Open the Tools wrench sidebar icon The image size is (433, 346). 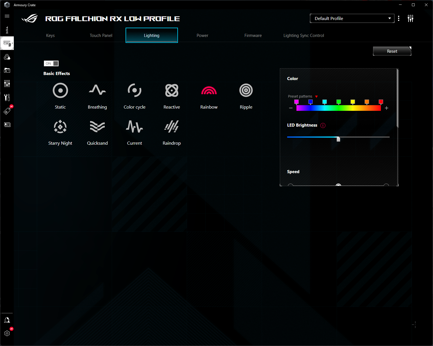(x=7, y=97)
